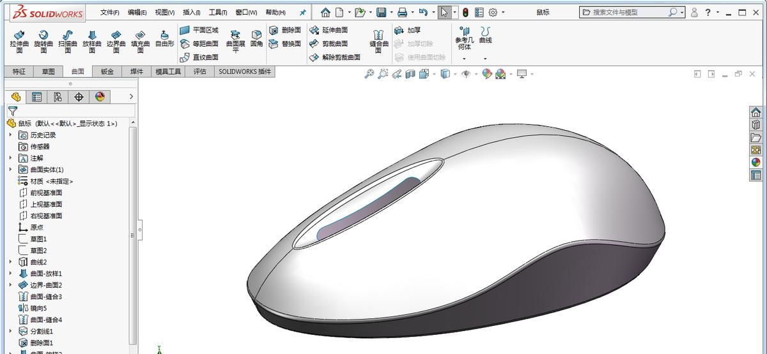Expand the 分割线1 tree node

pyautogui.click(x=10, y=331)
